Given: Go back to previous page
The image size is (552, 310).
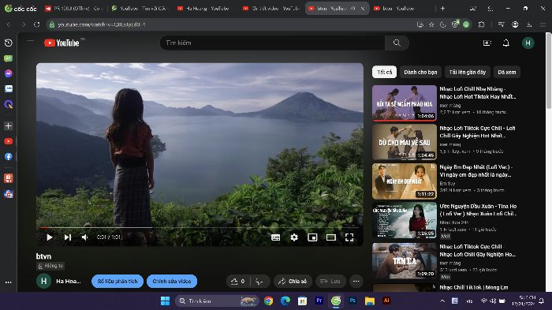Looking at the screenshot, I should [9, 24].
